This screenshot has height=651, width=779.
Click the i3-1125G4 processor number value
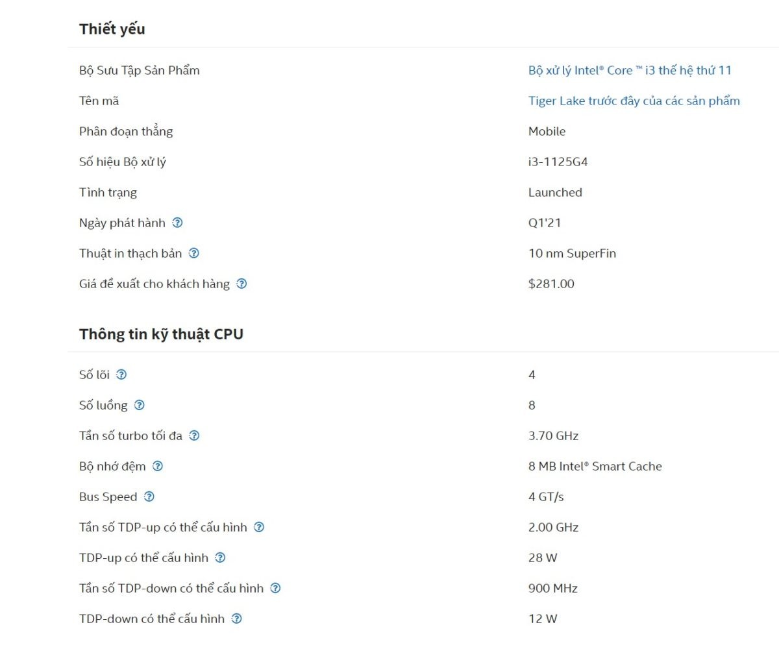(558, 162)
